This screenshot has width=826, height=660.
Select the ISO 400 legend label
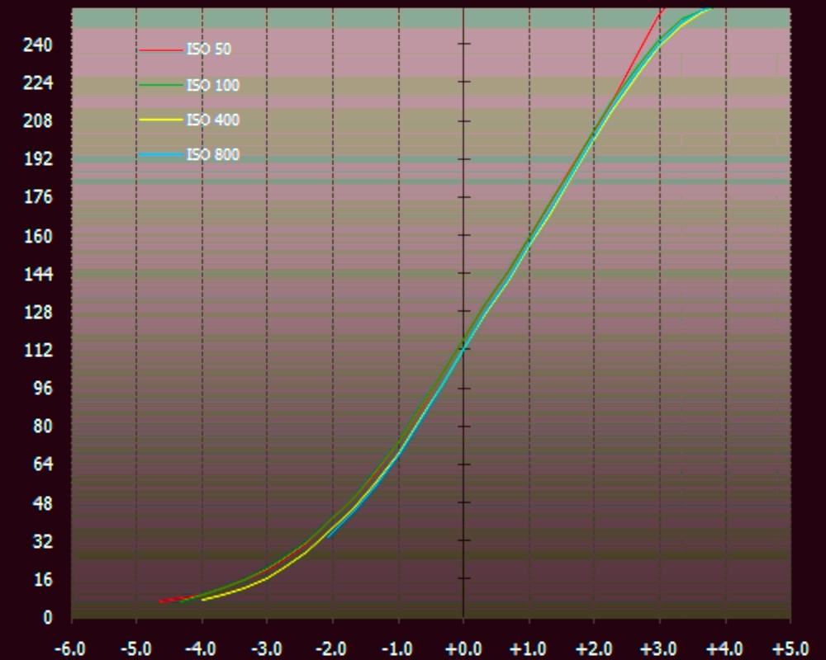pyautogui.click(x=213, y=120)
